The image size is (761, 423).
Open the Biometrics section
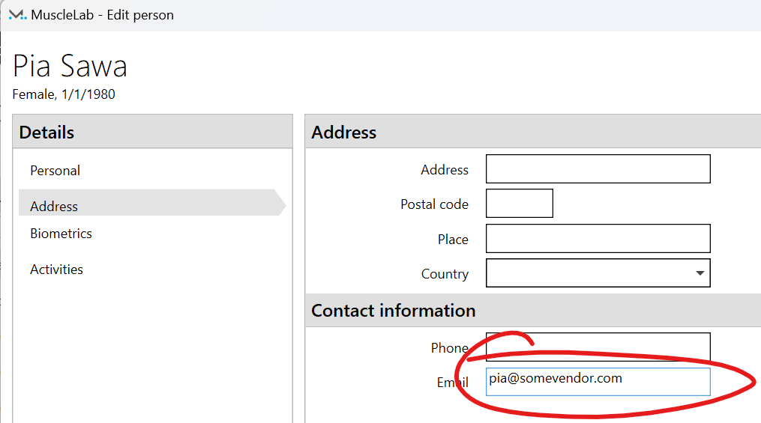(61, 234)
